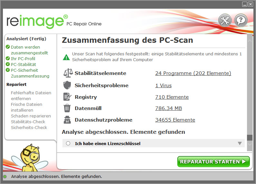Select Schaden reparieren step
This screenshot has width=256, height=184.
[x=31, y=116]
